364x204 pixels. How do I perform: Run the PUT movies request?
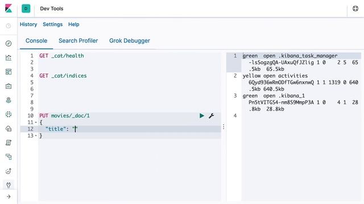pyautogui.click(x=202, y=116)
